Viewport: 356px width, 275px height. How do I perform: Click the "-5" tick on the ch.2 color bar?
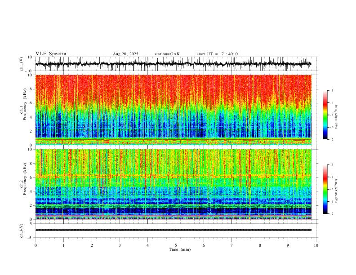332,189
